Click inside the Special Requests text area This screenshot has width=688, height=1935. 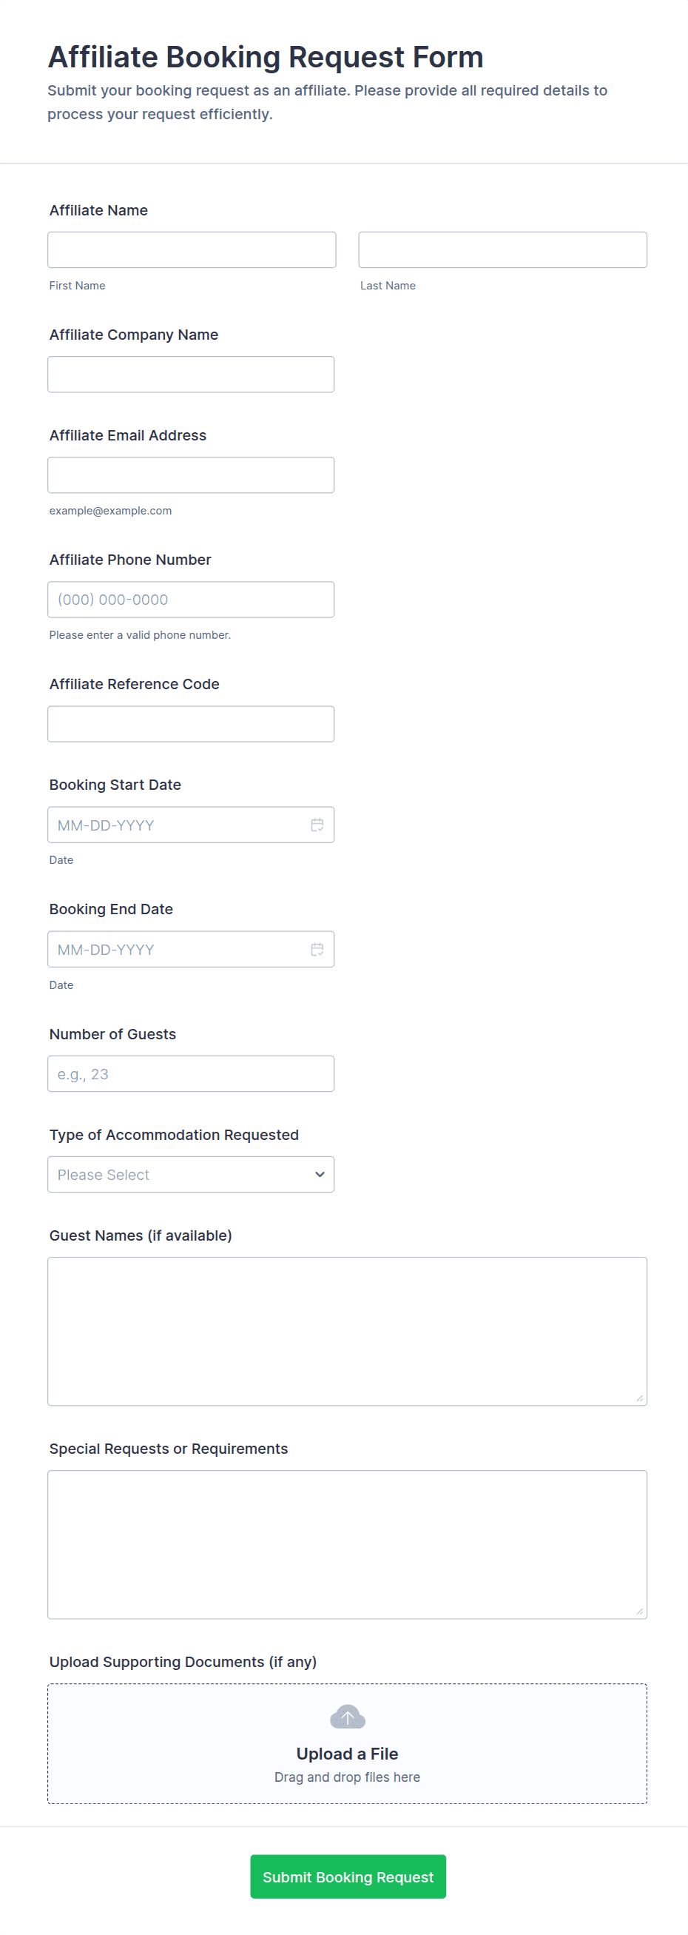[347, 1544]
